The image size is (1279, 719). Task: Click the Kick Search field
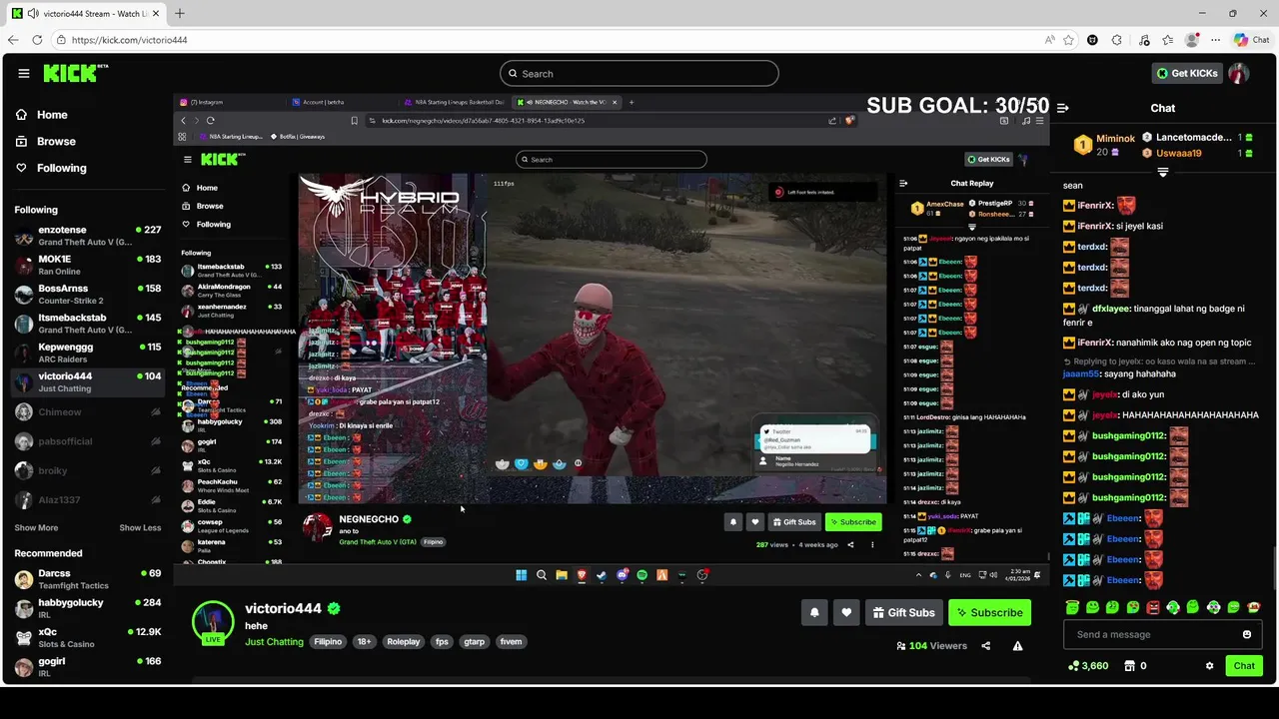click(x=639, y=73)
